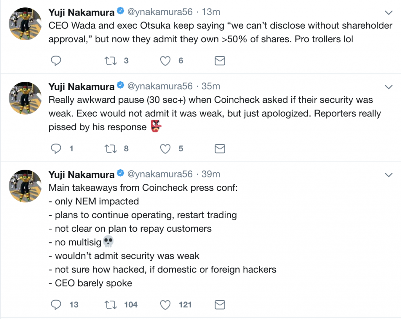Like the 'Pro trollers lol' tweet
The width and height of the screenshot is (401, 319).
point(166,61)
